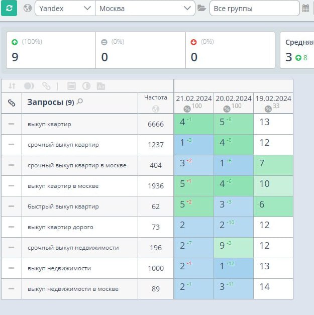The image size is (314, 315).
Task: Click the search icon beside Запросы
Action: (x=80, y=101)
